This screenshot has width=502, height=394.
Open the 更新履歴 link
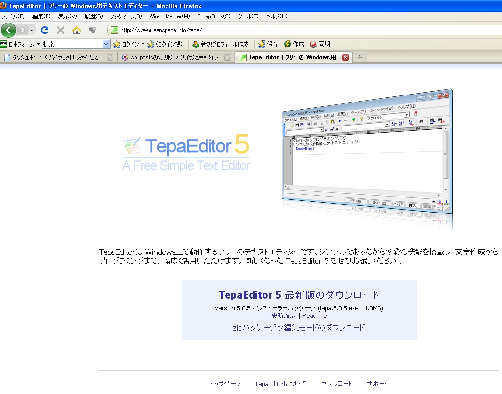tap(284, 315)
